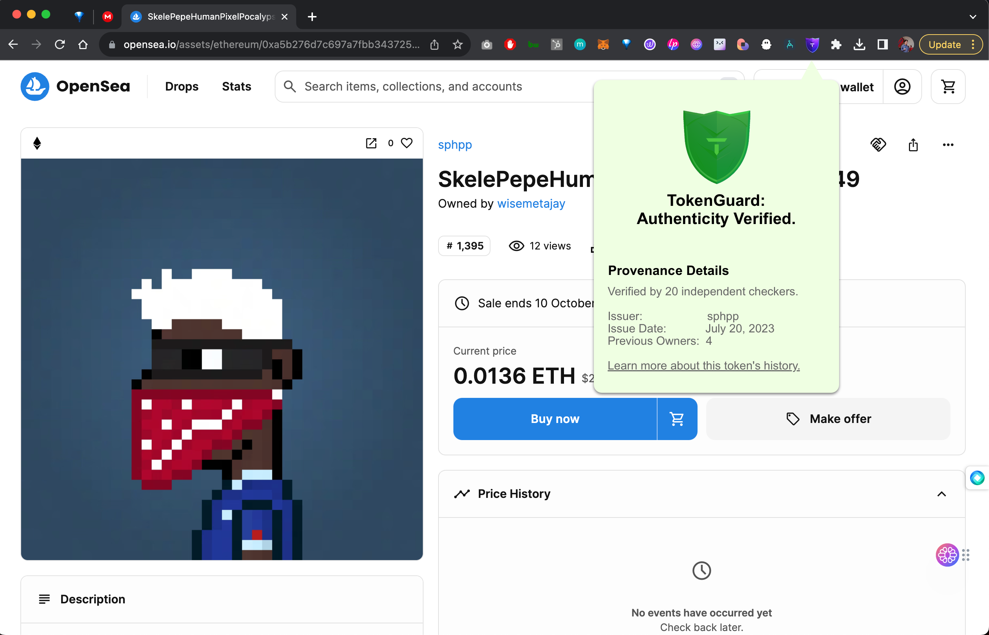
Task: Click the shopping cart icon in header
Action: coord(948,87)
